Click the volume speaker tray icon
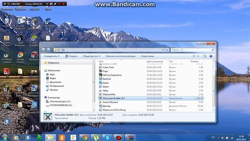 (x=223, y=138)
